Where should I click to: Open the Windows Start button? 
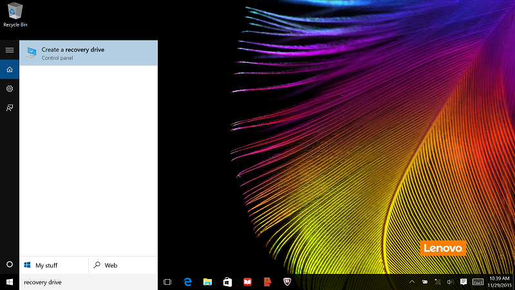tap(10, 282)
